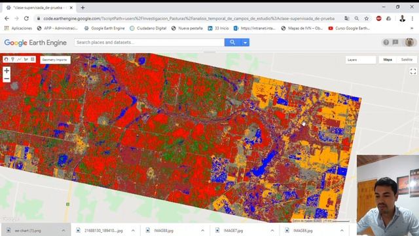
Task: Switch map view to Satélite
Action: click(x=407, y=60)
